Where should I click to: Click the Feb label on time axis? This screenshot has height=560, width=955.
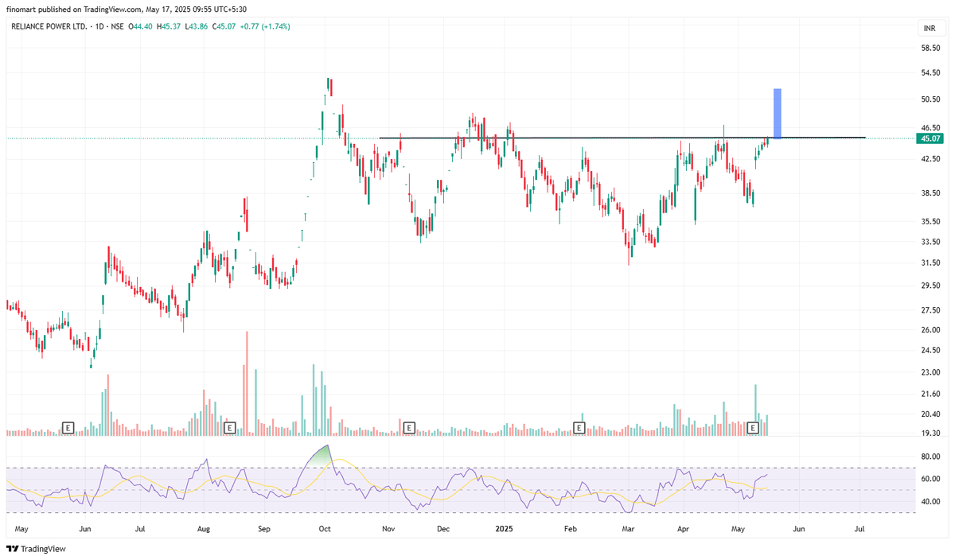click(x=569, y=528)
